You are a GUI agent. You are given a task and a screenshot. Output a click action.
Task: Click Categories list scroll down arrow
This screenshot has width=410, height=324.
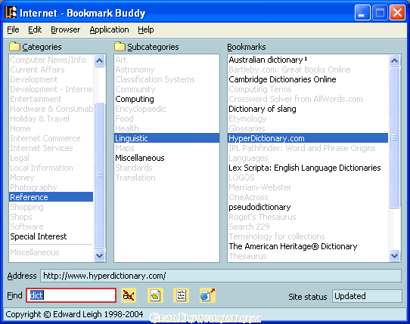coord(99,255)
